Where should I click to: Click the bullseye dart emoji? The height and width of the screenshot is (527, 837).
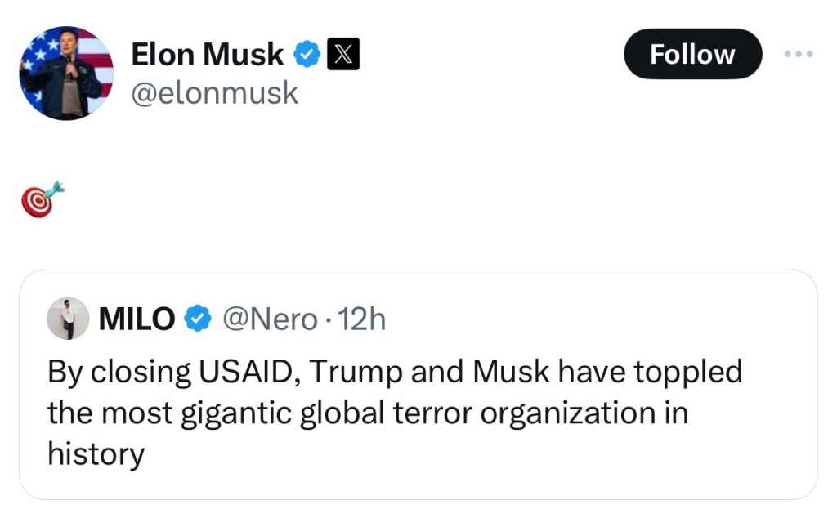point(41,199)
